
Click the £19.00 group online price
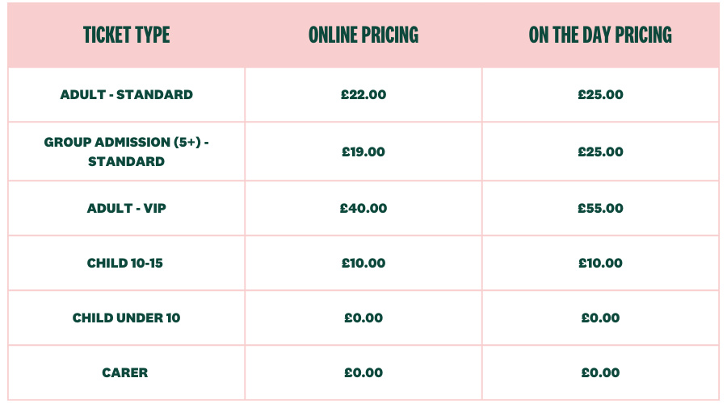[x=363, y=152]
